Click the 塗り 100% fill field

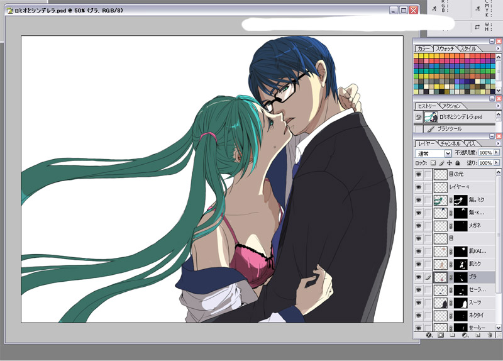[x=485, y=163]
